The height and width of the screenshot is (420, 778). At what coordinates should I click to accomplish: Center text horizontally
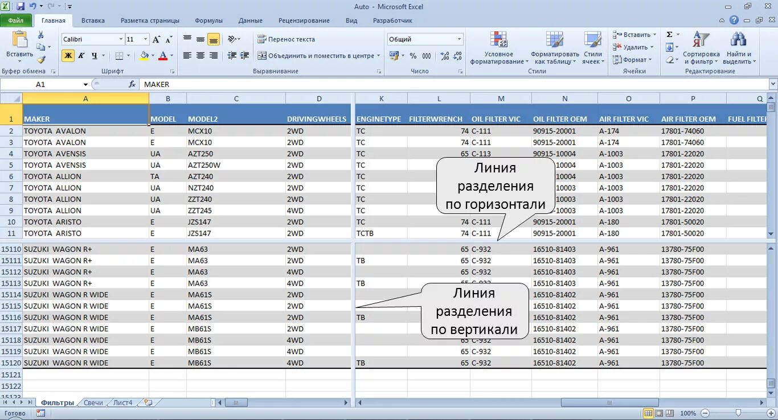(200, 56)
